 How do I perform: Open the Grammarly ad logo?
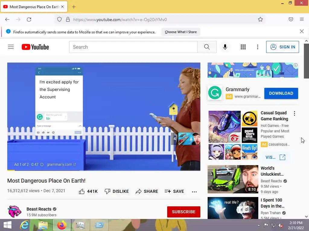click(215, 93)
